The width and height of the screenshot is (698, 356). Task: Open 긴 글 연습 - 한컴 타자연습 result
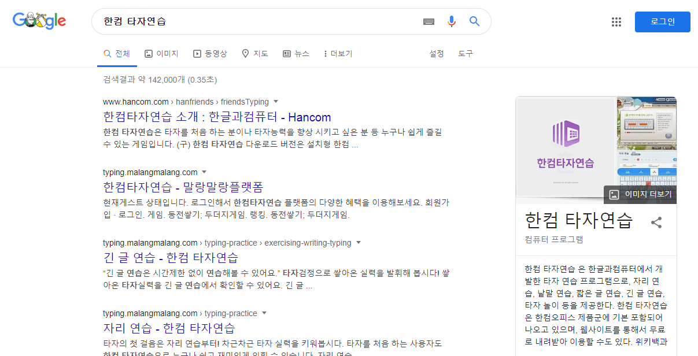171,258
